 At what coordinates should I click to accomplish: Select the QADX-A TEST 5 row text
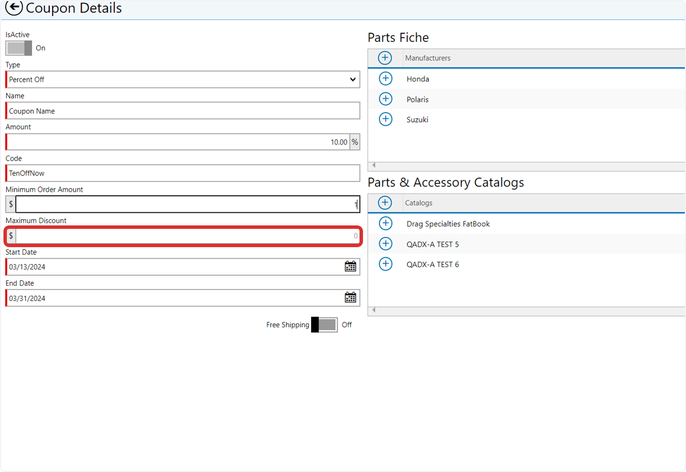pyautogui.click(x=433, y=244)
